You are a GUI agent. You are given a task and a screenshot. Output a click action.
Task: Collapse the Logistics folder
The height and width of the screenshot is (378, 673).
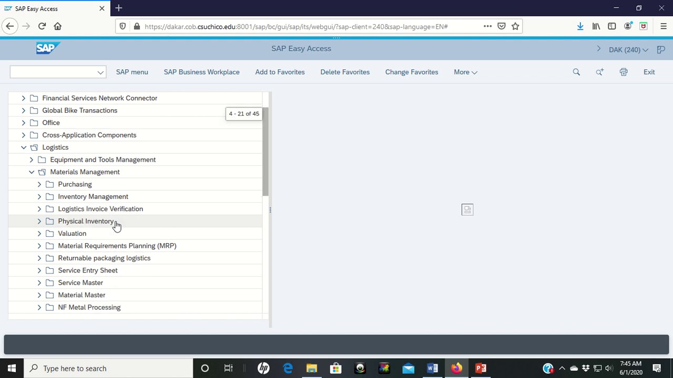[24, 148]
